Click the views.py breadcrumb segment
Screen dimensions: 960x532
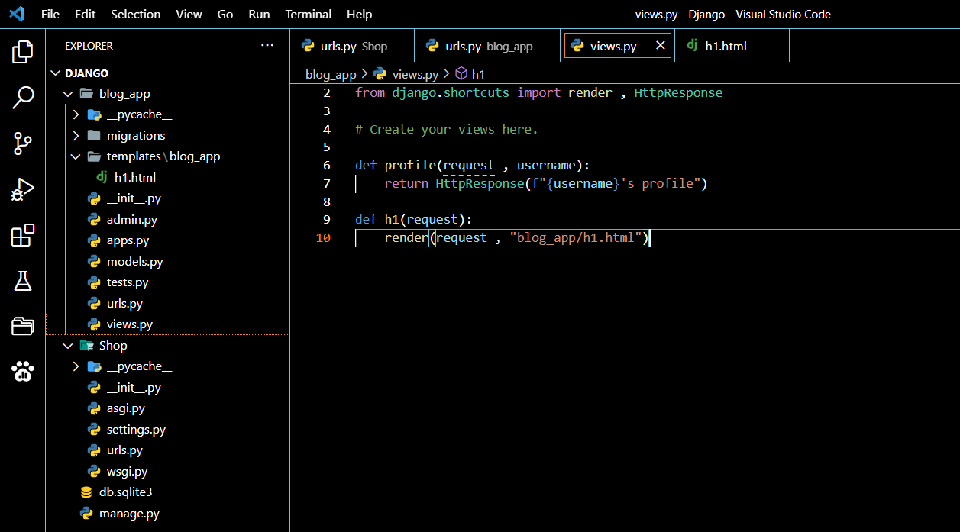415,74
